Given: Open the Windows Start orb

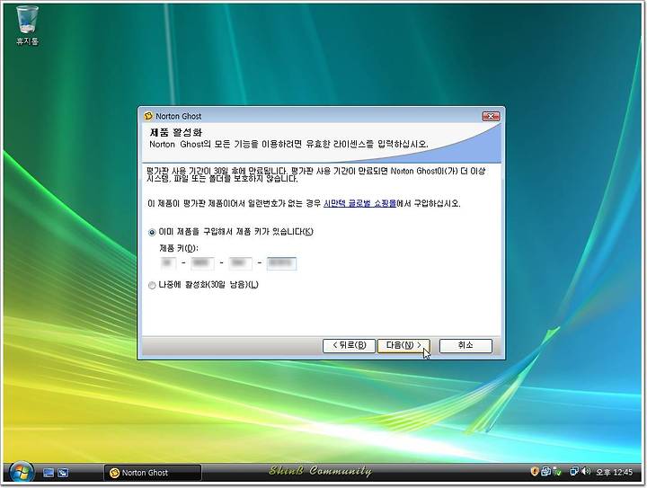Looking at the screenshot, I should pos(21,472).
